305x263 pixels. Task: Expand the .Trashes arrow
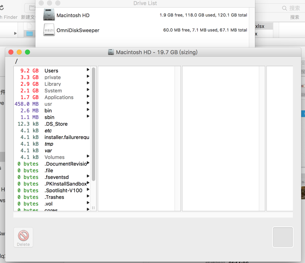pyautogui.click(x=88, y=196)
